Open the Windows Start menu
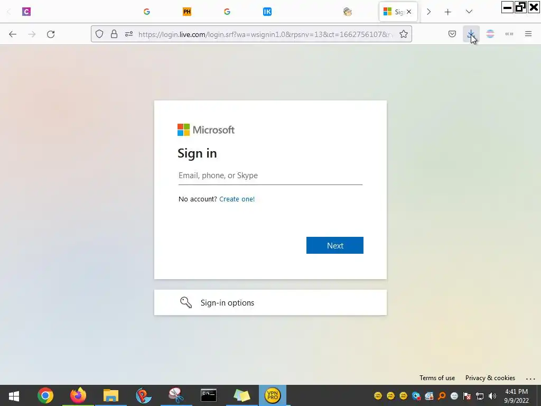Viewport: 541px width, 406px height. [14, 395]
